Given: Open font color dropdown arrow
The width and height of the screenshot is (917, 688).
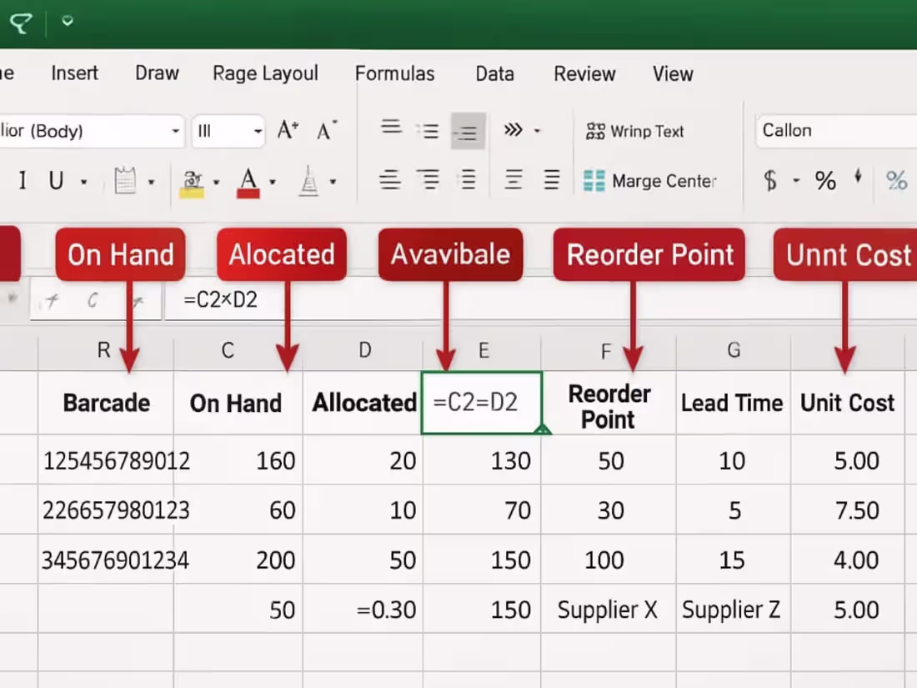Looking at the screenshot, I should (273, 182).
